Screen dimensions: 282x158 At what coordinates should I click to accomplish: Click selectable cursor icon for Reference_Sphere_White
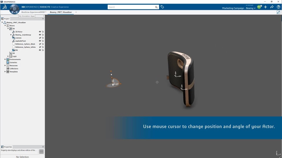pos(43,47)
